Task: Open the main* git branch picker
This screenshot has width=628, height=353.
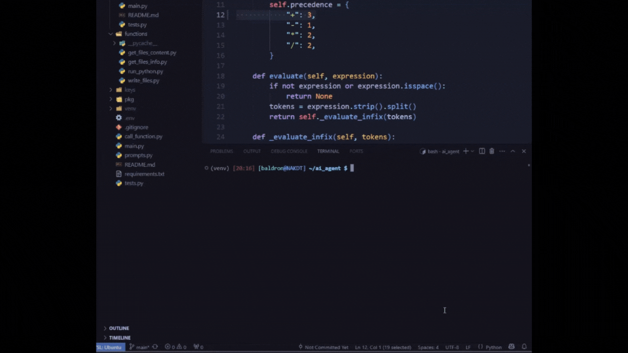Action: point(139,347)
